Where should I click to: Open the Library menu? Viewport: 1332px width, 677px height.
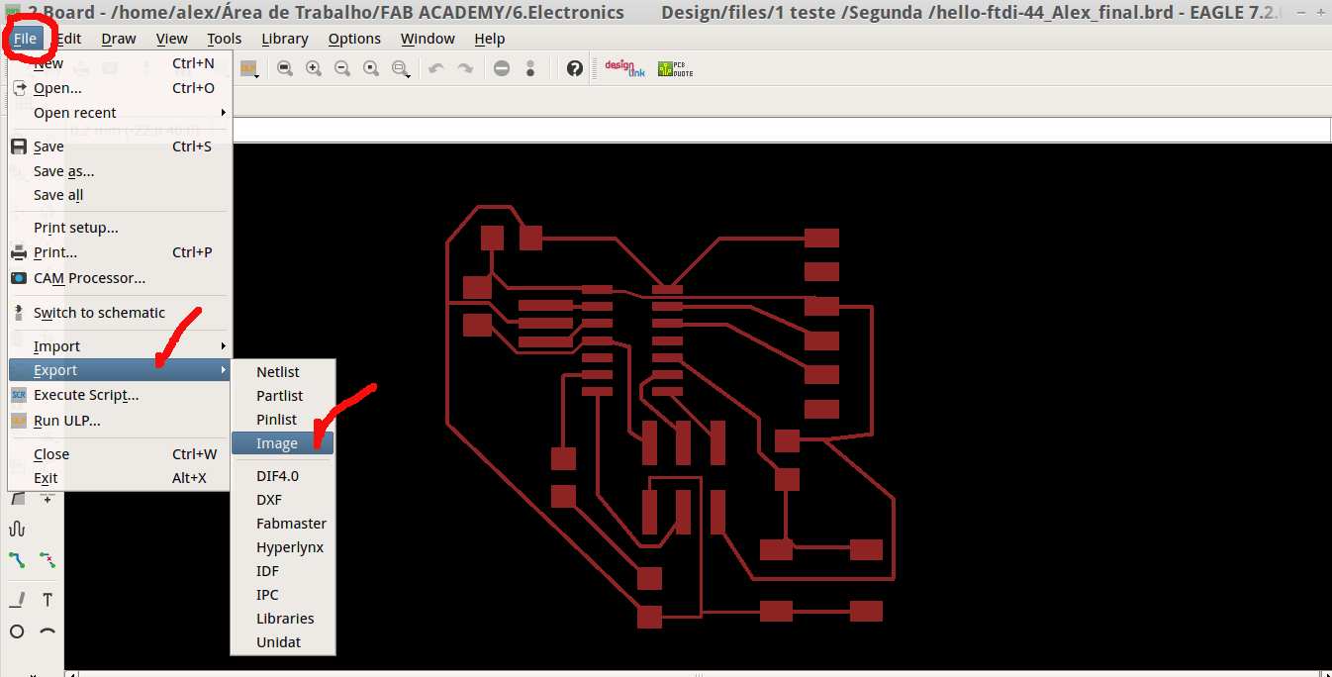pos(285,39)
